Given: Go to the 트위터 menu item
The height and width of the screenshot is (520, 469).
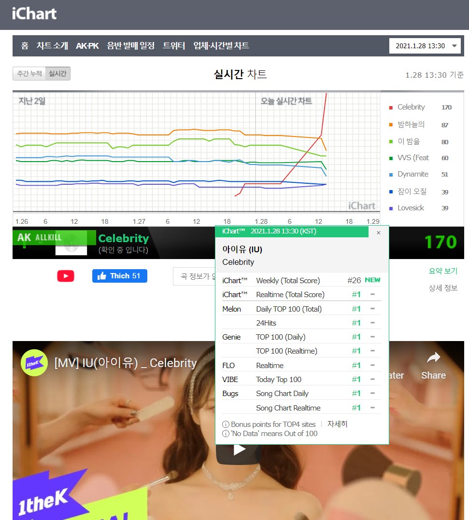Looking at the screenshot, I should [x=174, y=46].
